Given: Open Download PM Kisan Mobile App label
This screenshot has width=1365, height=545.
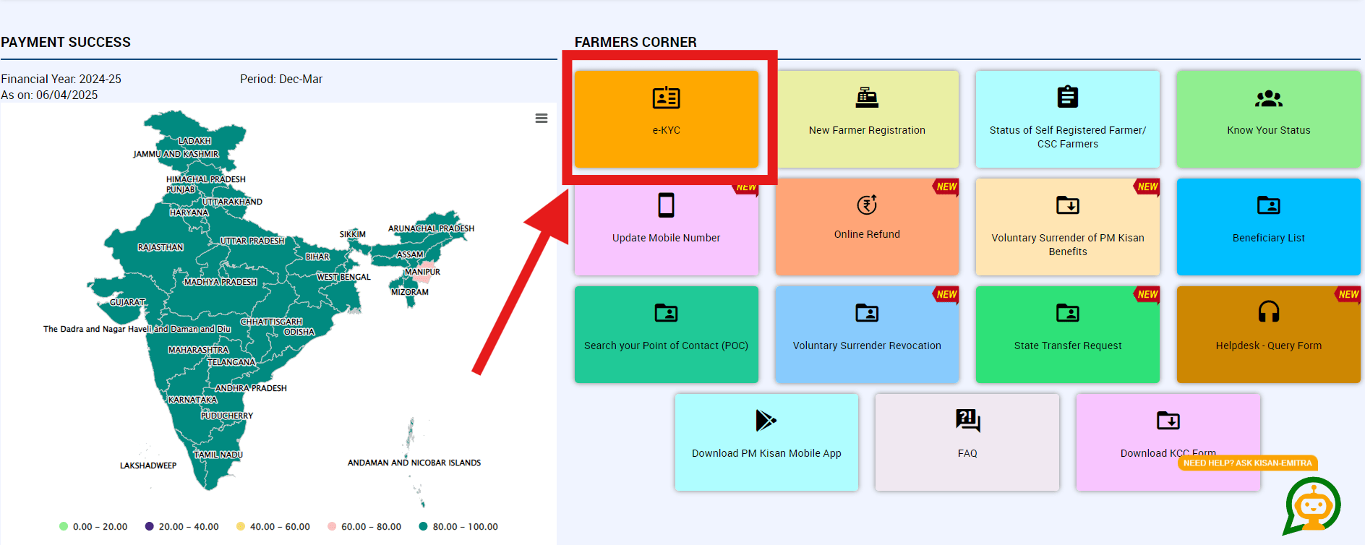Looking at the screenshot, I should [766, 453].
